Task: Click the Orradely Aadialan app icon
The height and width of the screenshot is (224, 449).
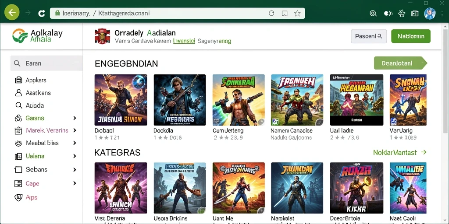Action: (102, 36)
